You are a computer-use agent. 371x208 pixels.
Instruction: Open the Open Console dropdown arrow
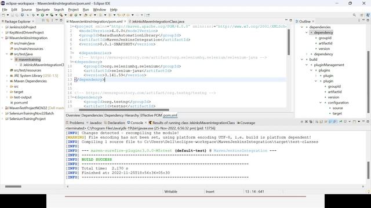click(x=359, y=122)
